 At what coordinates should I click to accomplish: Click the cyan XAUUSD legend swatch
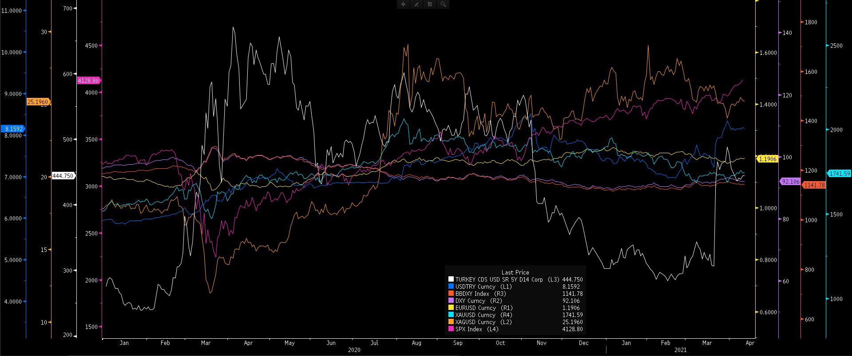click(x=451, y=315)
